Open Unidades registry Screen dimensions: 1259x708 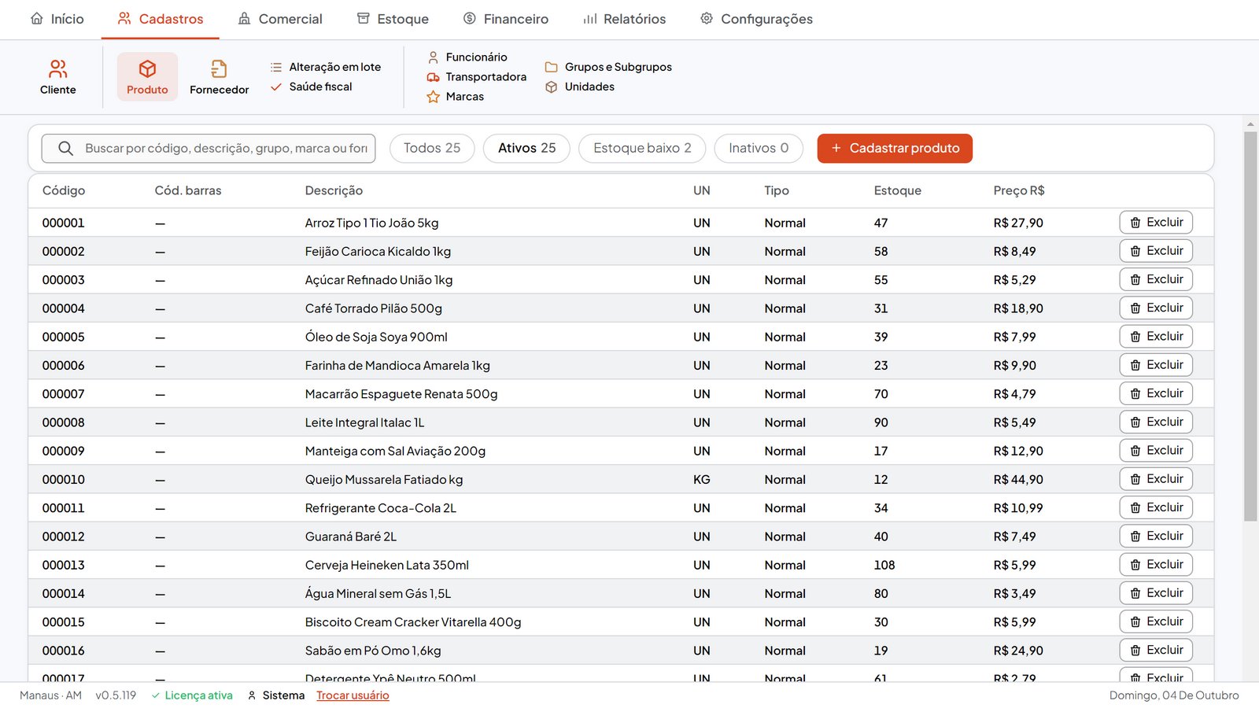point(580,87)
